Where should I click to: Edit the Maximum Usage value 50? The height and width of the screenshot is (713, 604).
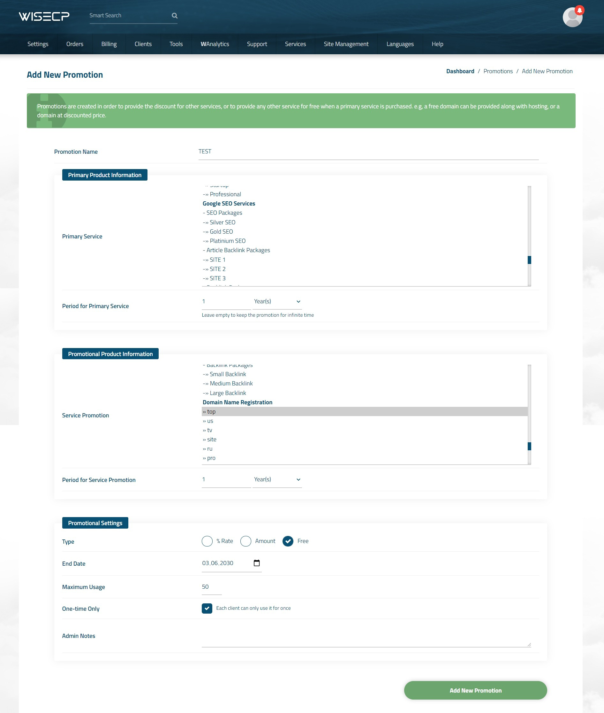(x=212, y=587)
